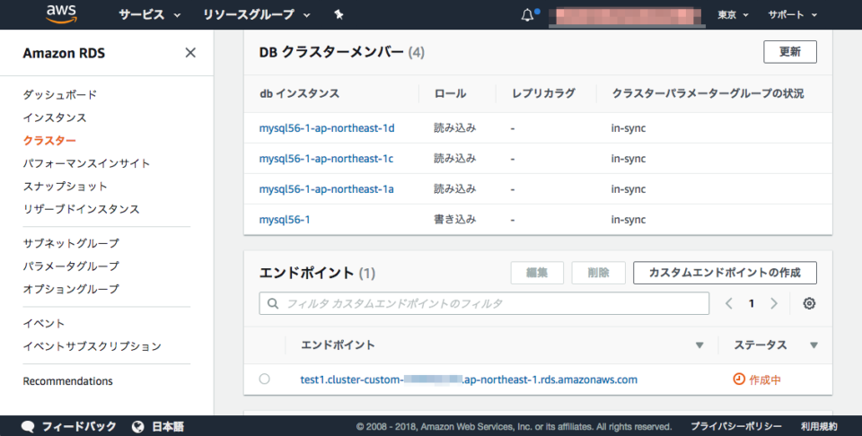This screenshot has height=436, width=862.
Task: Open the AWS home logo
Action: click(62, 14)
